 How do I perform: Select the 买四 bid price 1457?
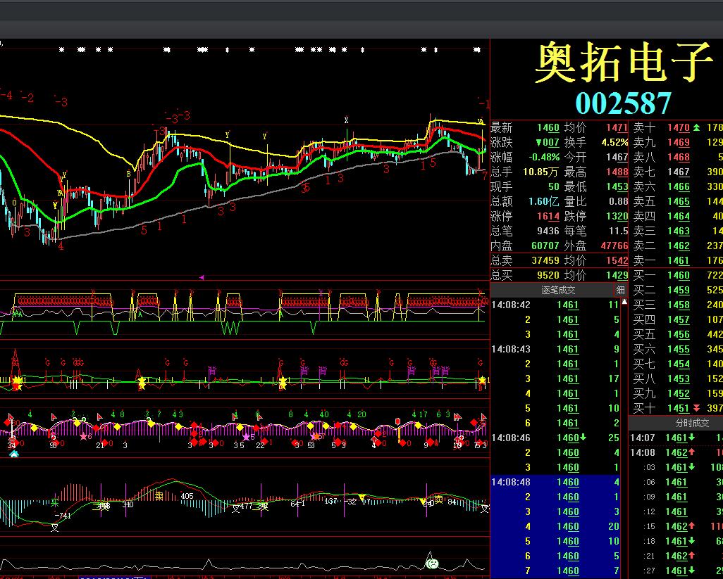(x=679, y=319)
